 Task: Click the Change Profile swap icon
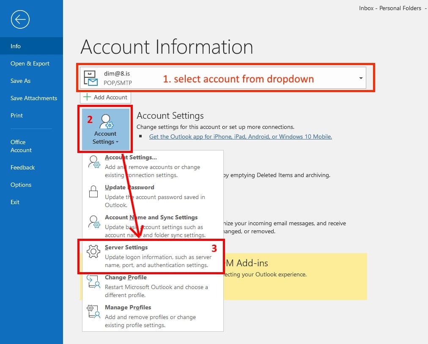point(93,281)
